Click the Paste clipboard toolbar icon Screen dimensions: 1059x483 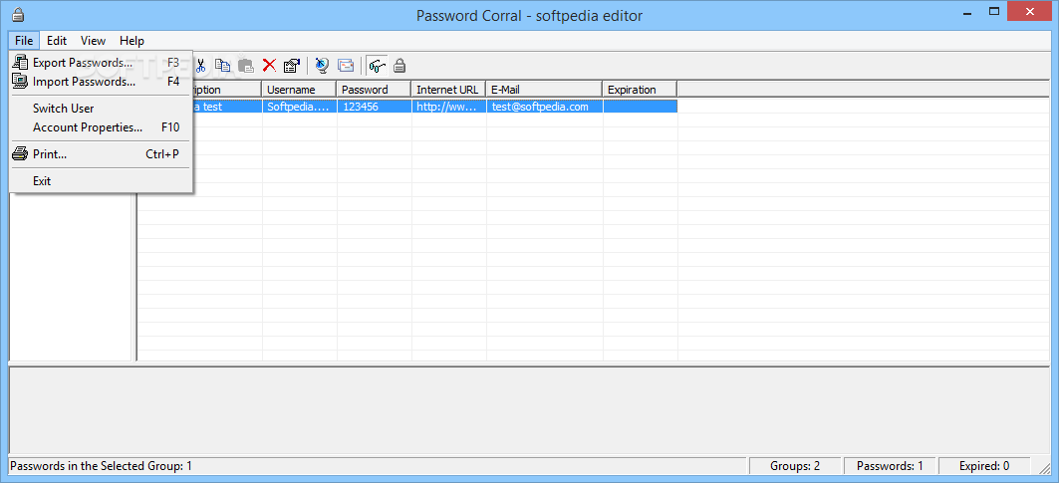tap(246, 66)
